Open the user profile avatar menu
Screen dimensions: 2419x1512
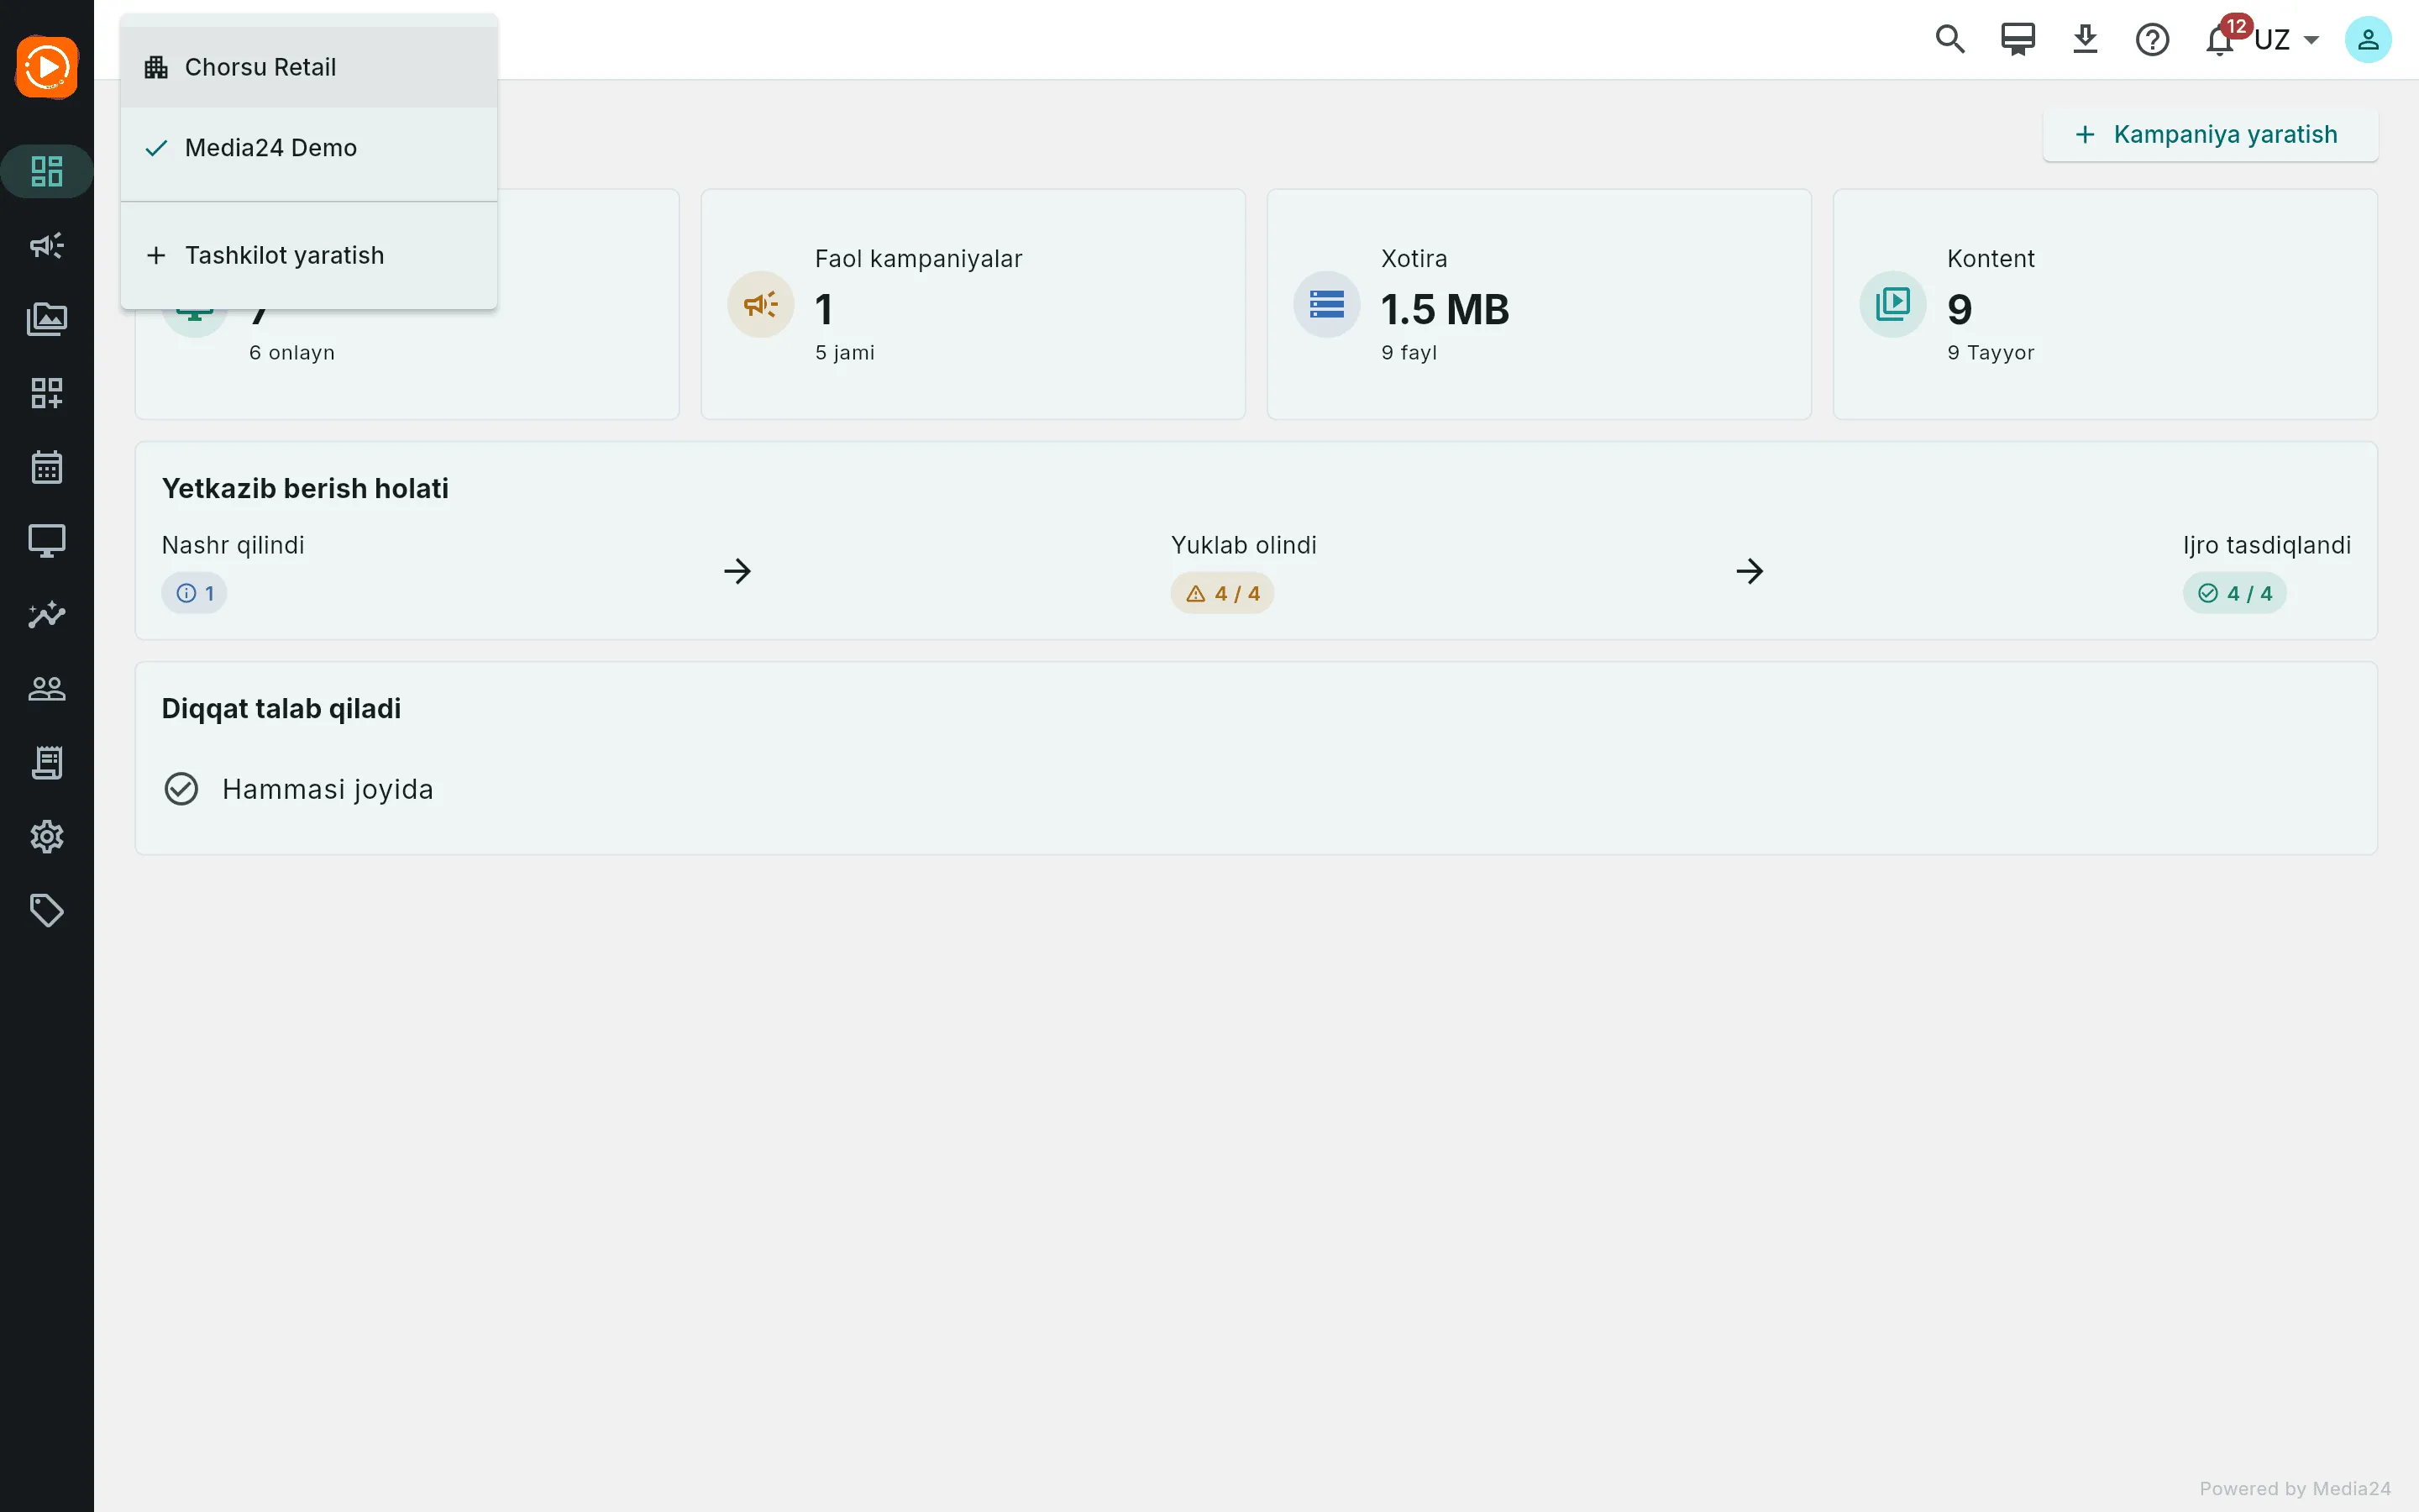(2368, 40)
